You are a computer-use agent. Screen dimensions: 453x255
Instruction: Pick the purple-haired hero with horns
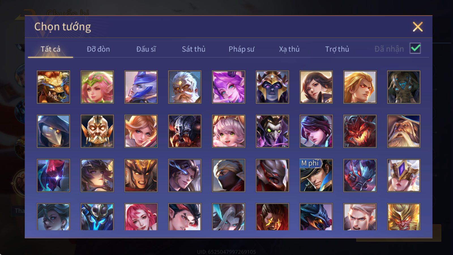tap(228, 87)
